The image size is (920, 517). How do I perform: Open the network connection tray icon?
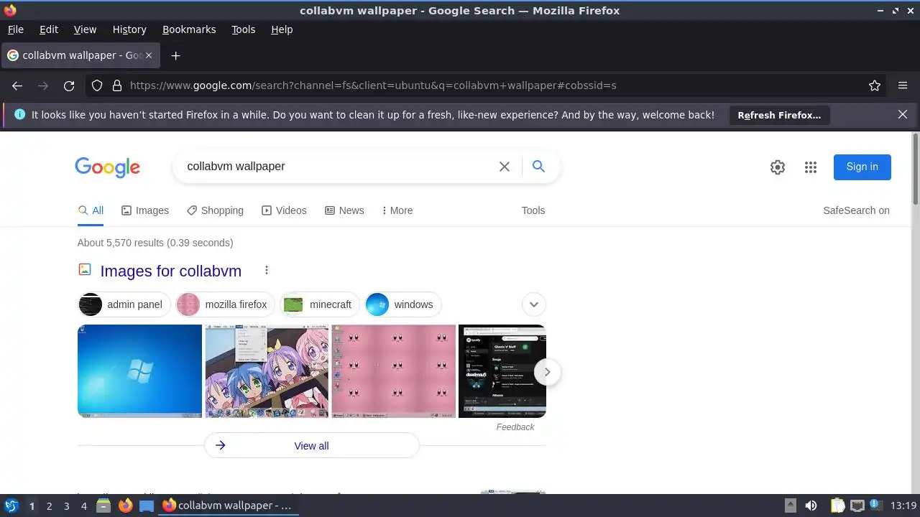[x=857, y=506]
